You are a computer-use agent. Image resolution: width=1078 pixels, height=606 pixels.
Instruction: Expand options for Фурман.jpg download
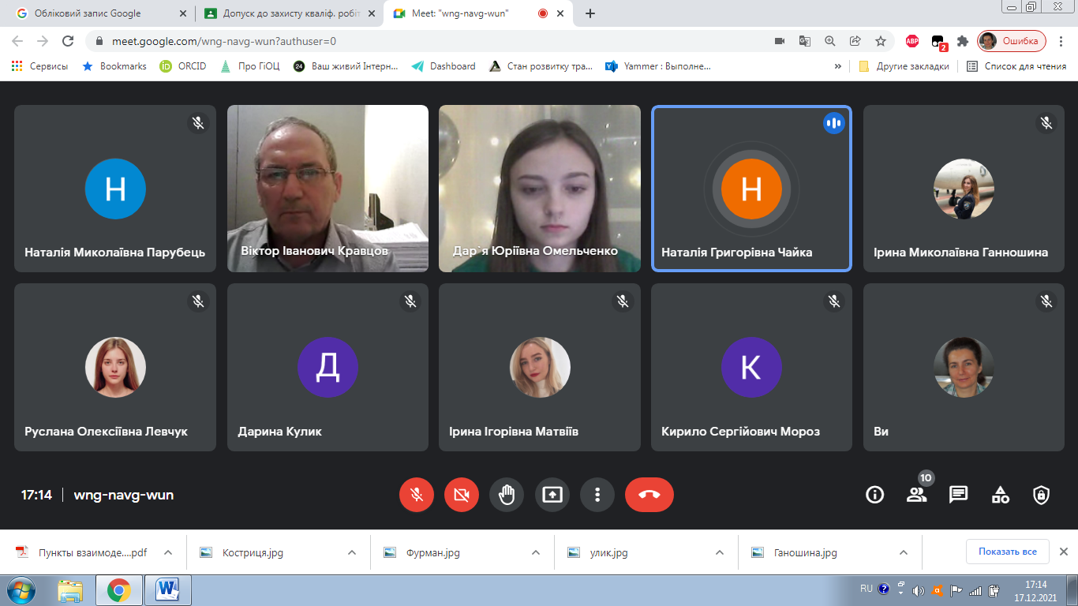tap(535, 552)
